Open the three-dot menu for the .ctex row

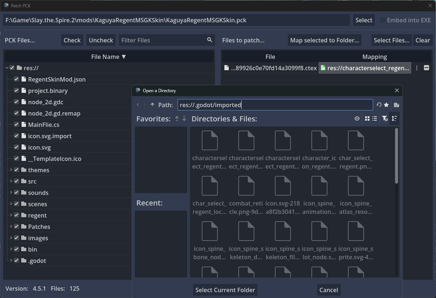[417, 68]
